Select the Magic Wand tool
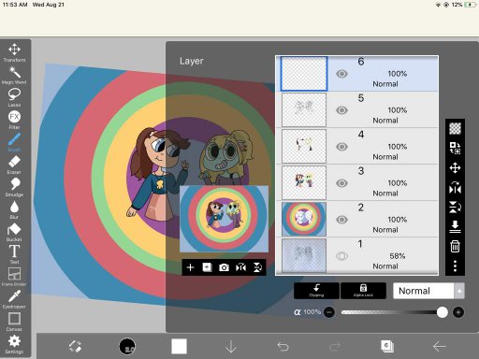 click(14, 75)
